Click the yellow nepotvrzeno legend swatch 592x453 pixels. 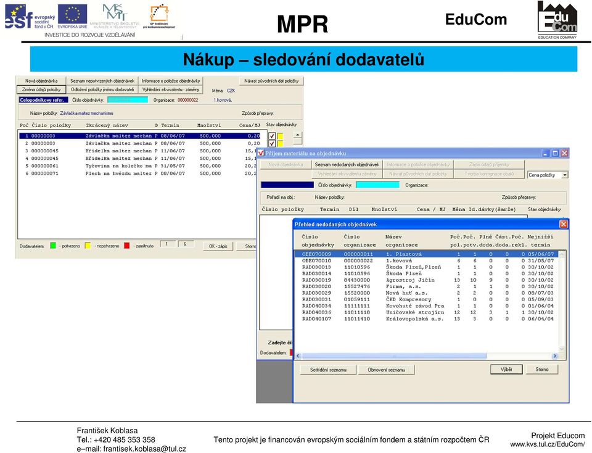point(88,246)
